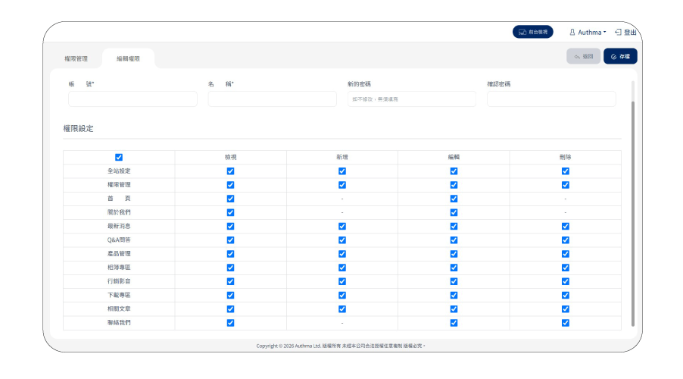Toggle 新增 checkbox for Q&A問答
683x379 pixels.
pos(342,240)
